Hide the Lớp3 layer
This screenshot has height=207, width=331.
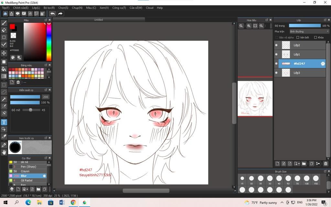click(x=276, y=73)
